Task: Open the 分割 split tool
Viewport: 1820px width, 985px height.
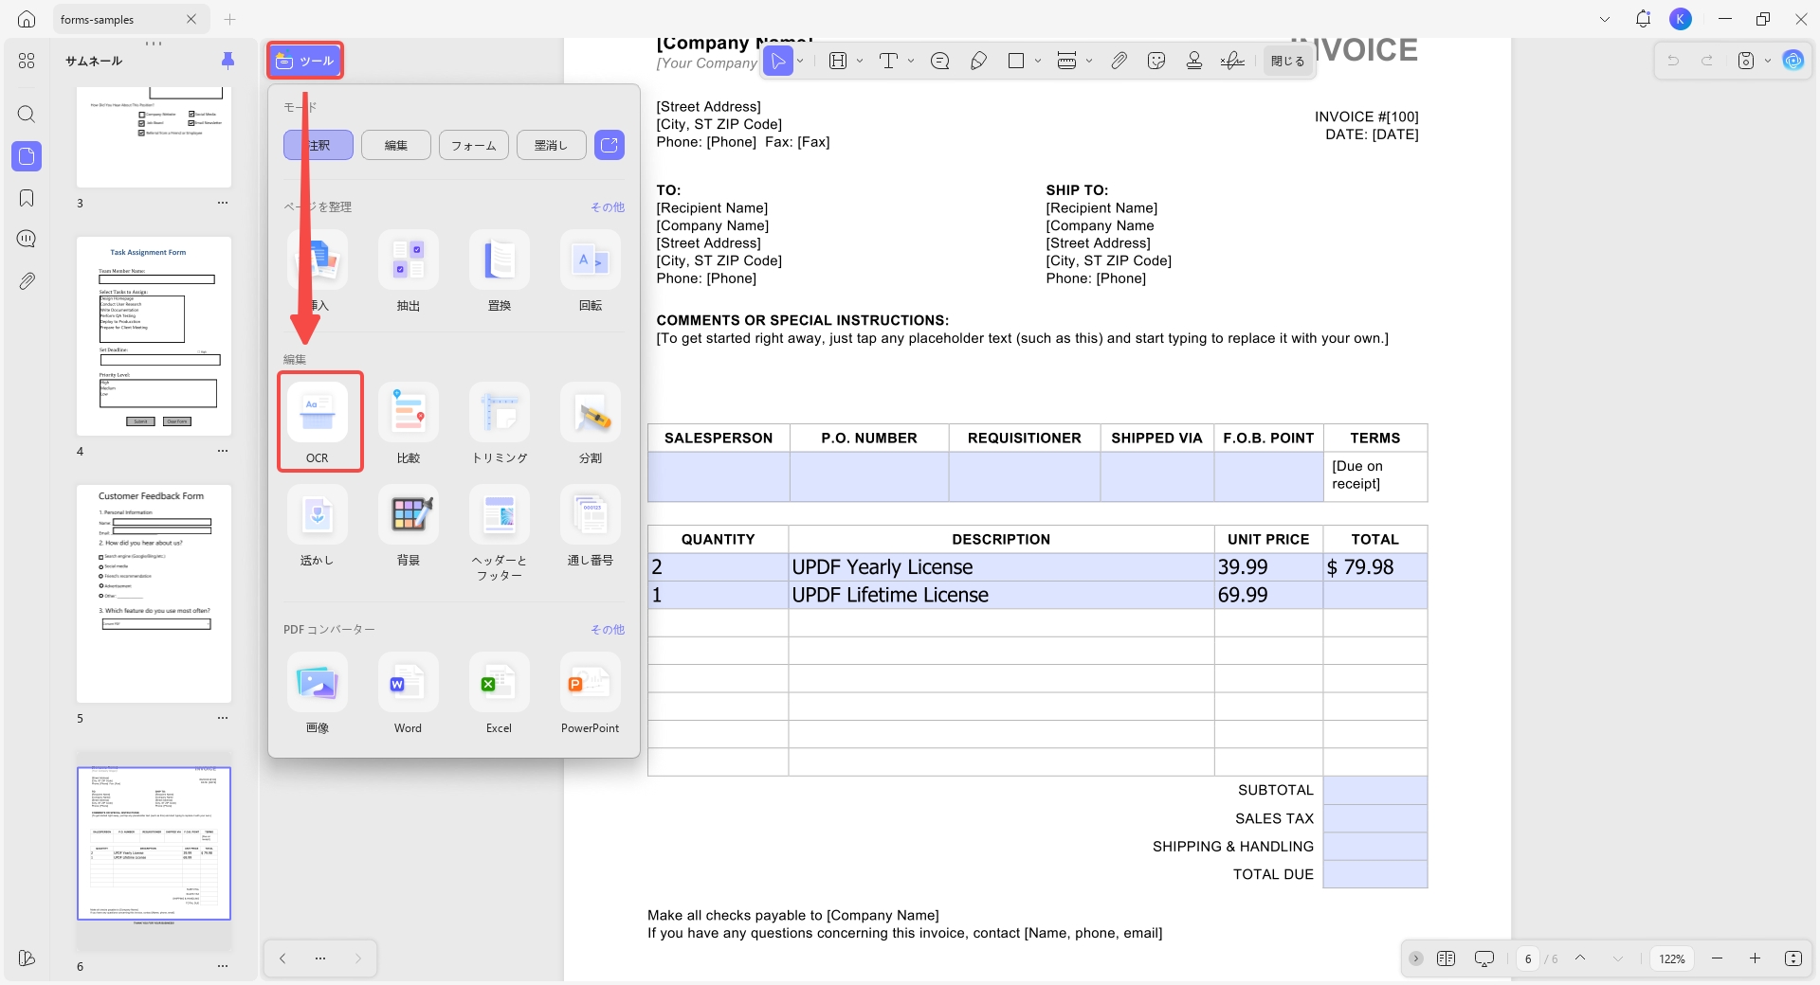Action: point(591,421)
